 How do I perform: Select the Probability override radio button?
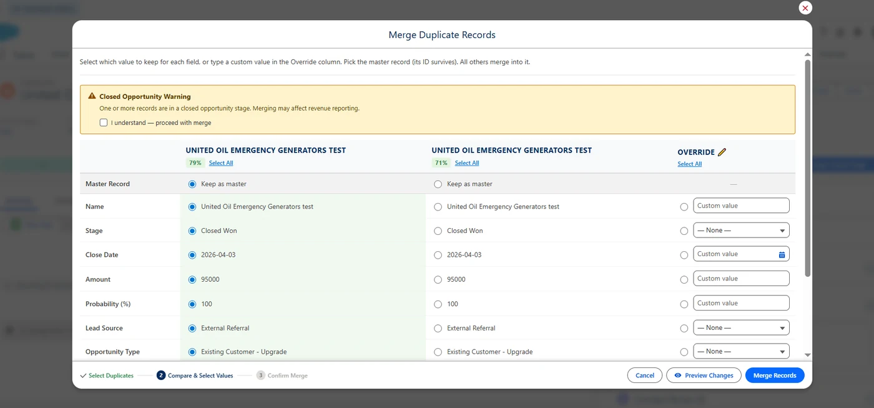[x=684, y=304]
